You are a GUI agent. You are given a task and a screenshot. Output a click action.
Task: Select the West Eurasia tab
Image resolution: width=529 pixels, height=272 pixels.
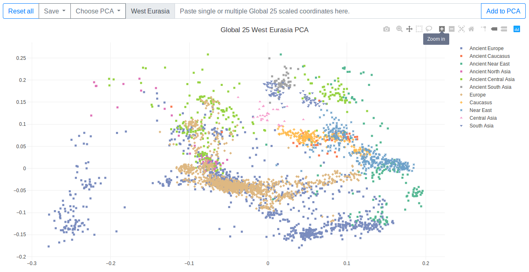[150, 11]
